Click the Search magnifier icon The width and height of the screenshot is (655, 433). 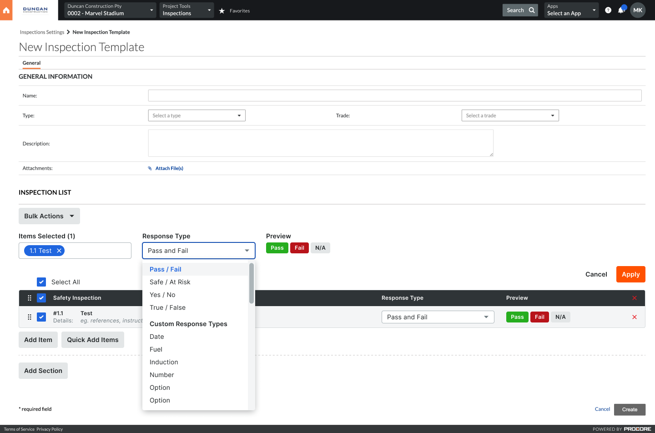click(532, 10)
